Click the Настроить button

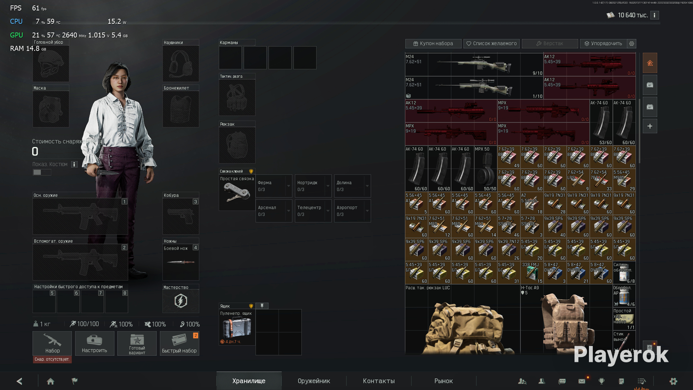click(x=94, y=344)
